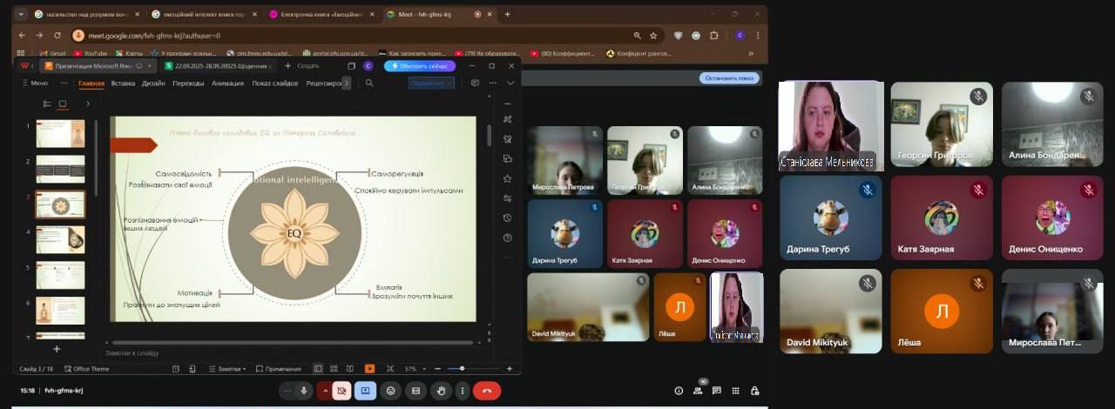Viewport: 1115px width, 409px height.
Task: Open the Вставка ribbon tab
Action: click(123, 84)
